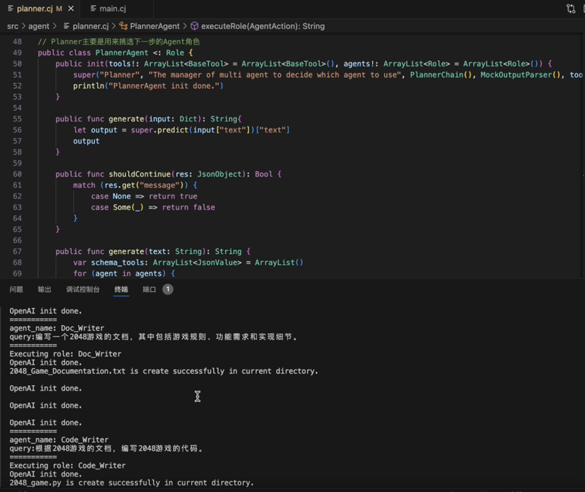Select the planner.cj file tab
The width and height of the screenshot is (585, 492).
coord(35,9)
